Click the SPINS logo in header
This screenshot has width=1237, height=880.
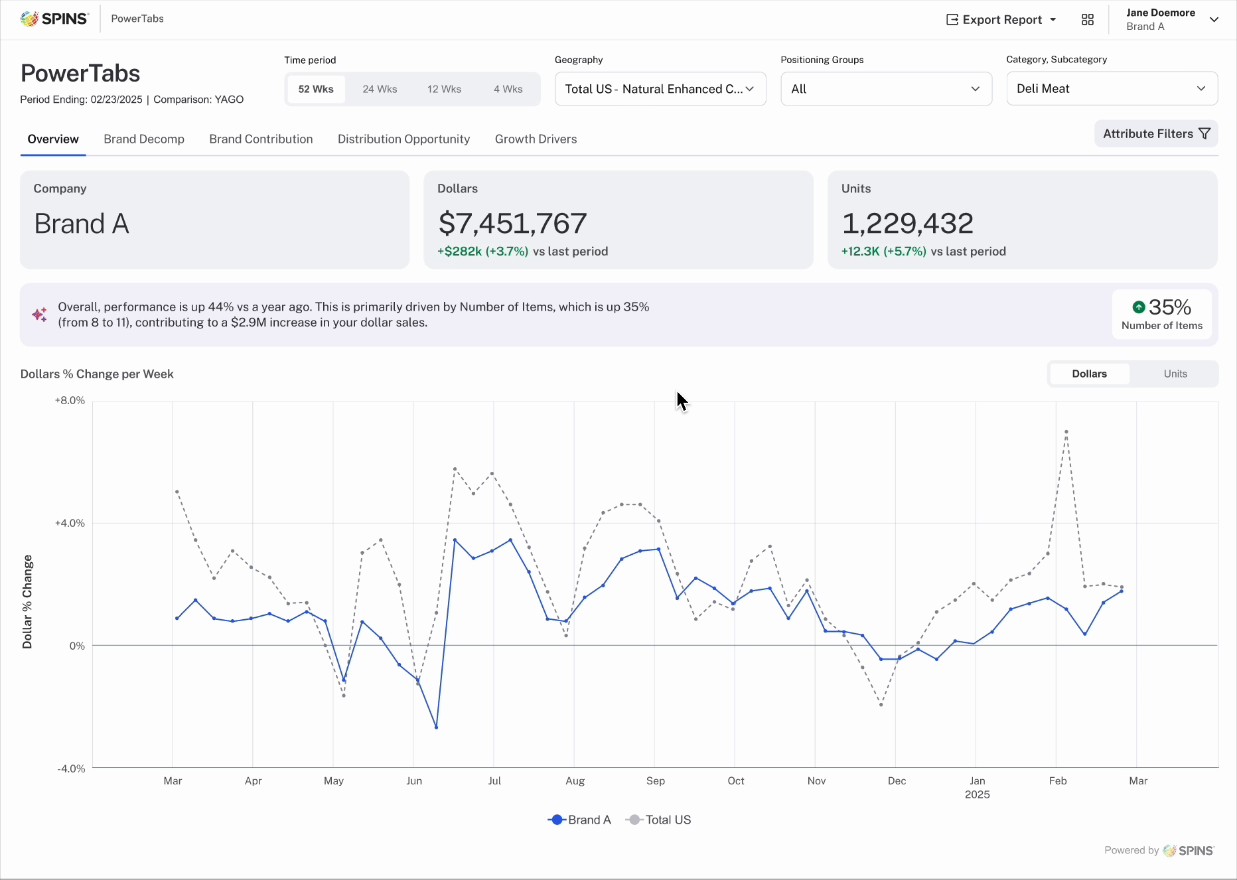pos(54,19)
